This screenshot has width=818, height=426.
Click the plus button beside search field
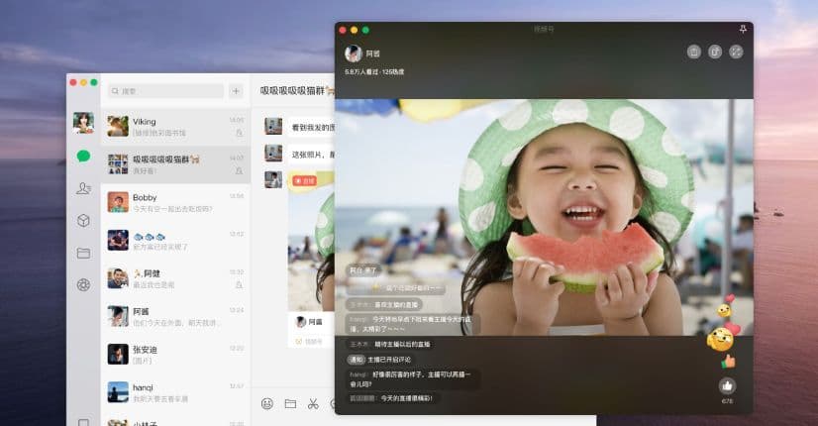click(236, 91)
